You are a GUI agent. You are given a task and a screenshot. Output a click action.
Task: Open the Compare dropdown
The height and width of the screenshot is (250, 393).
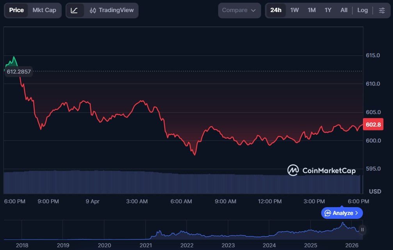click(239, 11)
